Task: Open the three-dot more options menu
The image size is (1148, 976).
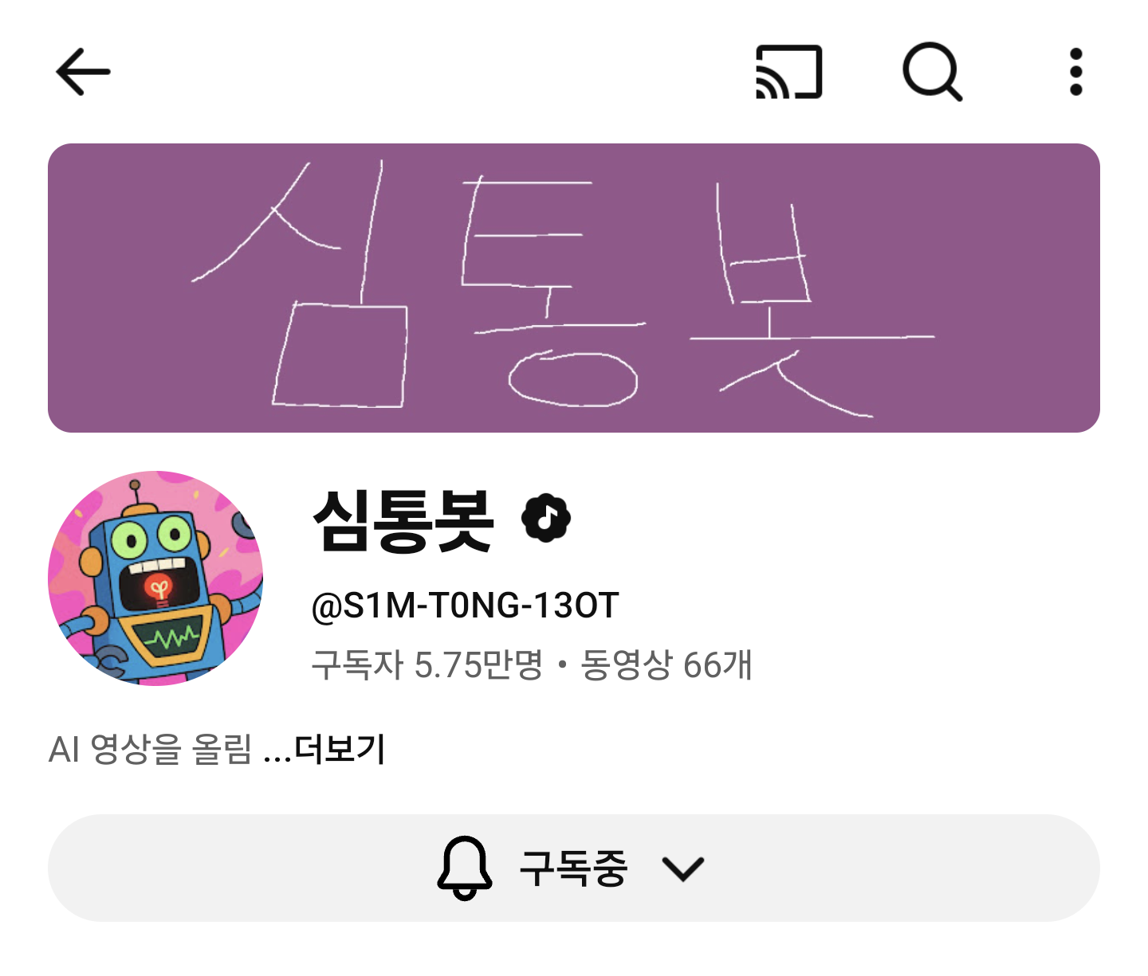Action: [1075, 72]
